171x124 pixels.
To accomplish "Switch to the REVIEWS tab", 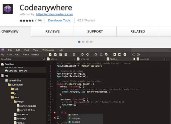I will [x=52, y=31].
